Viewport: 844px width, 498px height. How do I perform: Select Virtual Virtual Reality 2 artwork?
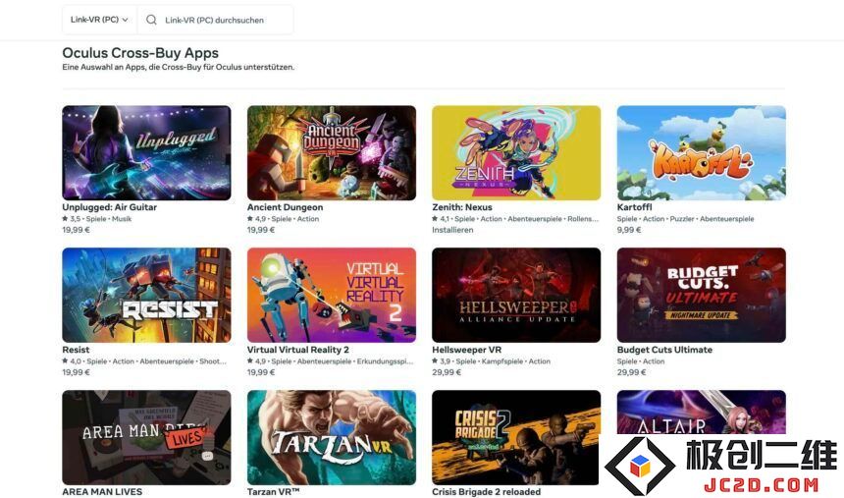click(x=332, y=296)
